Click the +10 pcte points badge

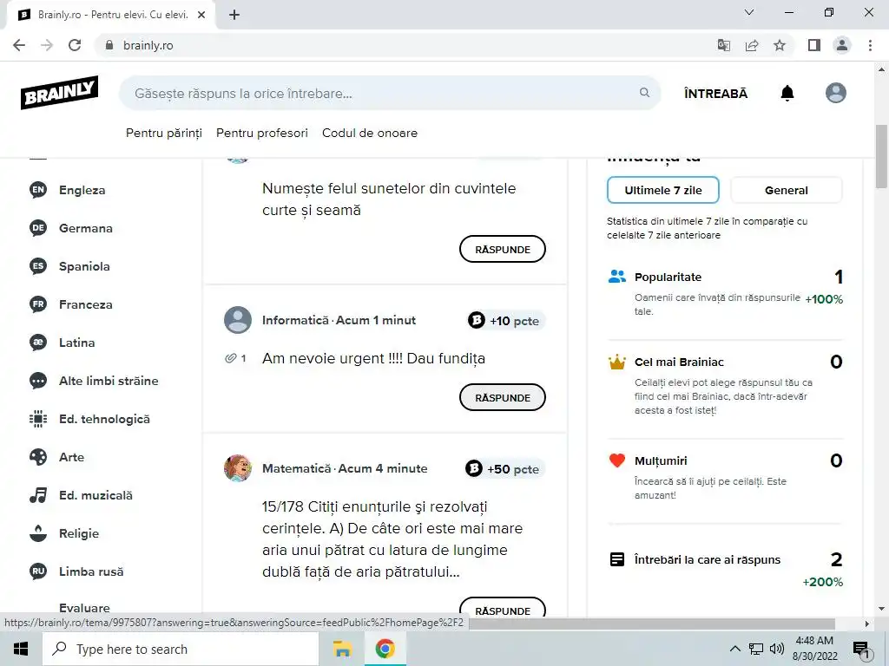[505, 321]
